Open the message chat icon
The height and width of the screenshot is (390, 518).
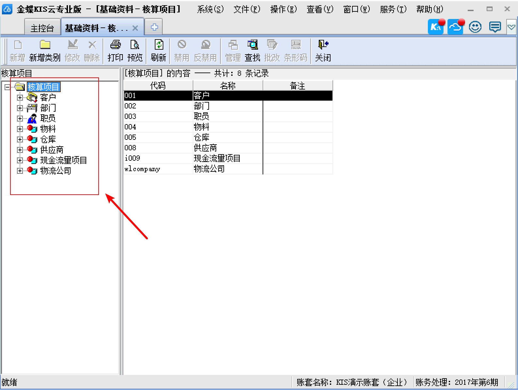click(x=495, y=27)
